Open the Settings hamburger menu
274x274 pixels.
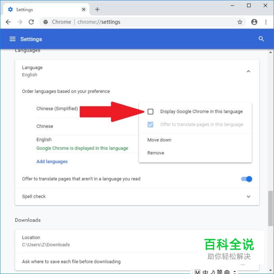point(12,39)
